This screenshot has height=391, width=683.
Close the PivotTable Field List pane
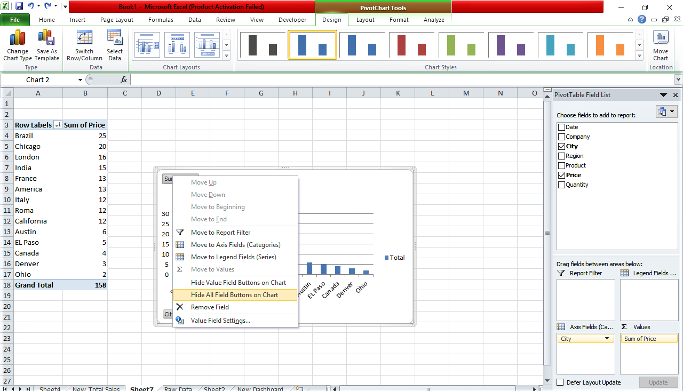point(676,95)
